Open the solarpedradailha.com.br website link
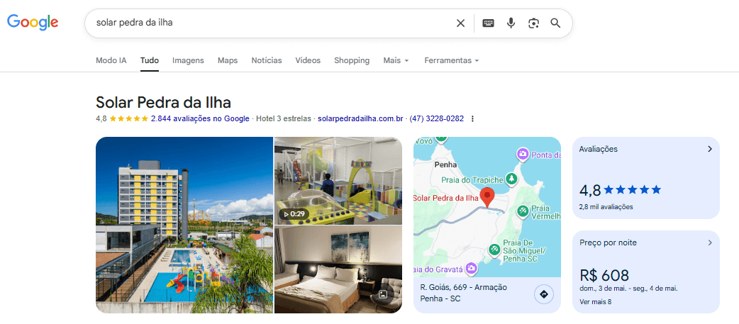Viewport: 739px width, 324px height. [360, 118]
